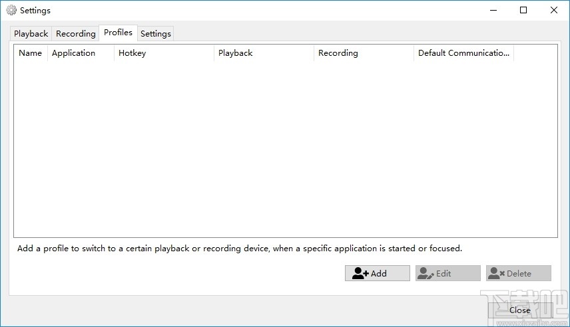The image size is (570, 327).
Task: Click Default Communication column header
Action: [463, 53]
